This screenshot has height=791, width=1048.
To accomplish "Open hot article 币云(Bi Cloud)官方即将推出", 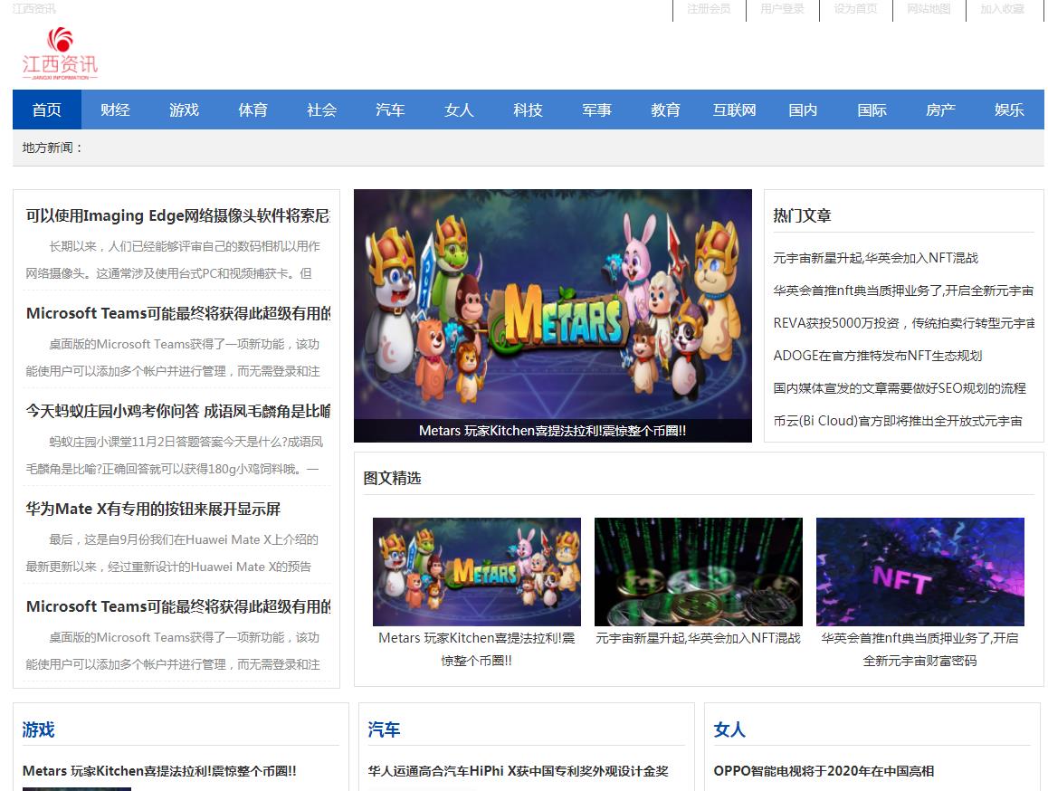I will (898, 421).
